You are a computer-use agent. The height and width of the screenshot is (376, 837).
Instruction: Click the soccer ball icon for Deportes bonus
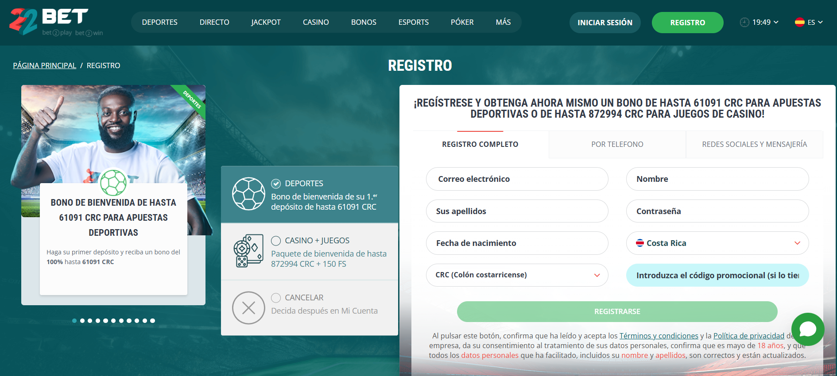(x=248, y=194)
